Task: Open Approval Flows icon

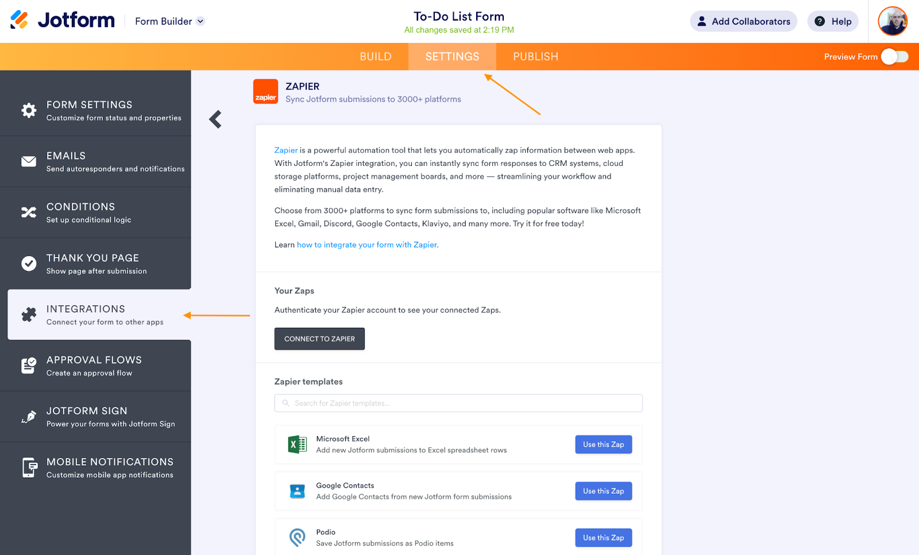Action: pos(29,366)
